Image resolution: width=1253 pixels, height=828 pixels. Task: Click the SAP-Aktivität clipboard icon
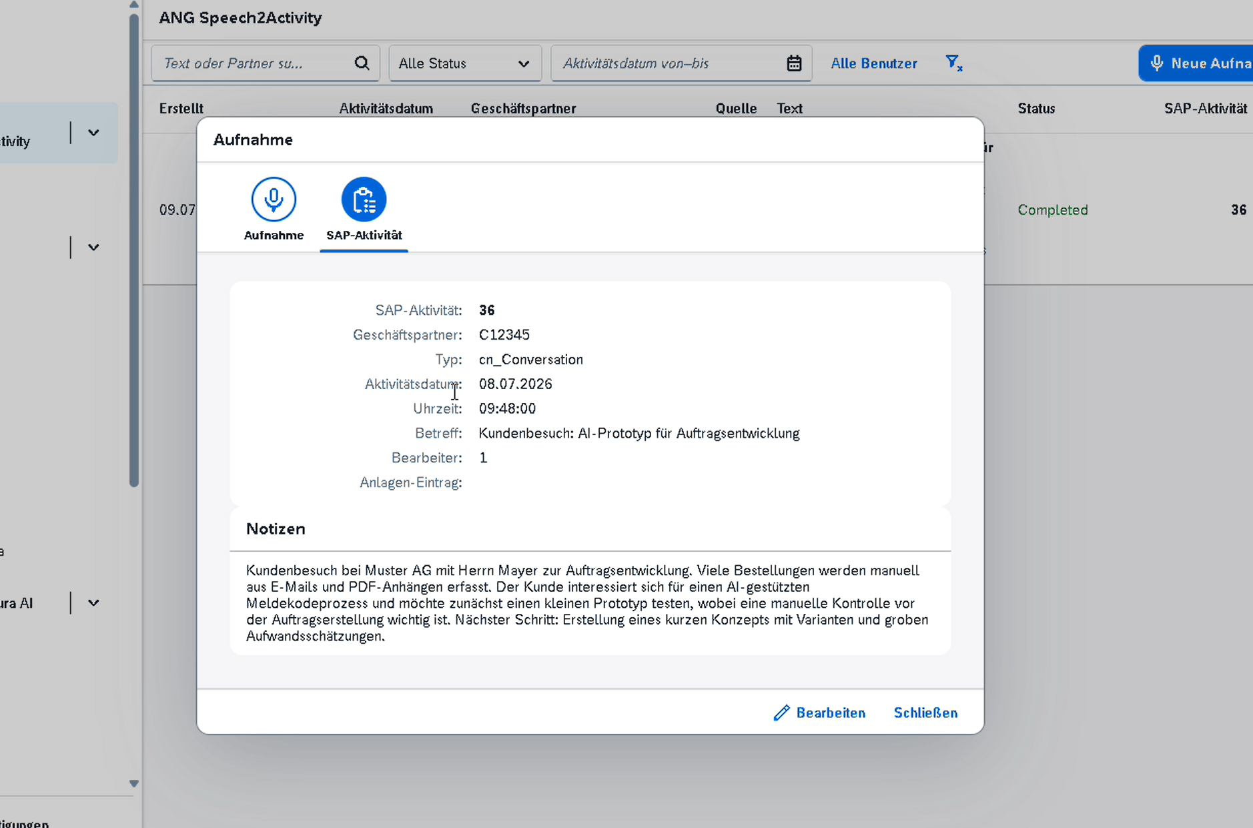pos(364,199)
